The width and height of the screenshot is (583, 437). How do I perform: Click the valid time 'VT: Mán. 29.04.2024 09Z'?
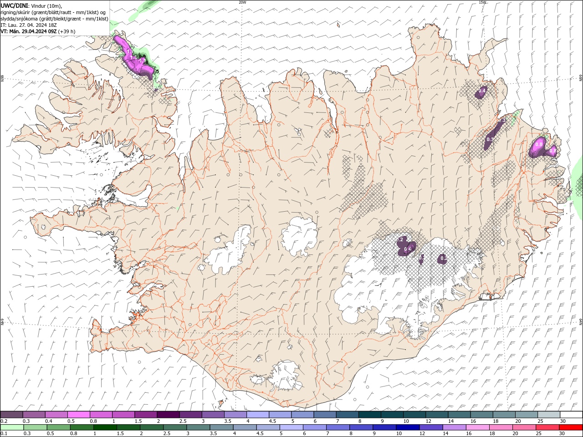(29, 31)
